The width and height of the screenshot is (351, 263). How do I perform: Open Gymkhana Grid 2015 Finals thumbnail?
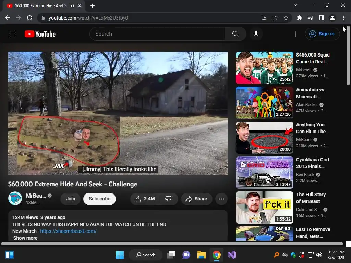[264, 173]
